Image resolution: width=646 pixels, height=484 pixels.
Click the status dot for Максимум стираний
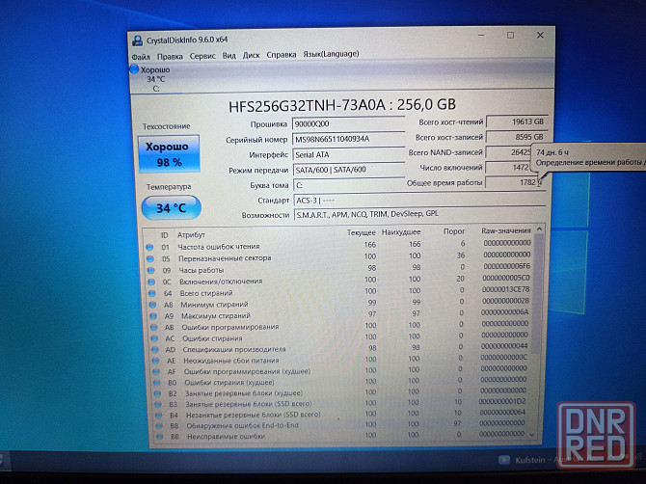click(153, 316)
